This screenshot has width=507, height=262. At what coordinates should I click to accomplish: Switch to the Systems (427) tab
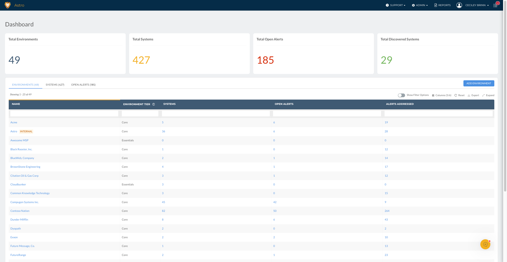55,85
